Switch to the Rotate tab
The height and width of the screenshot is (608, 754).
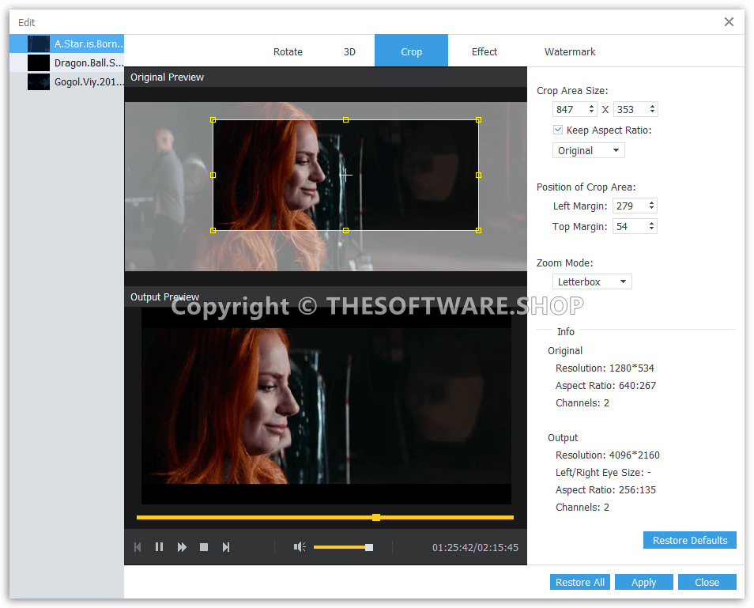tap(288, 51)
